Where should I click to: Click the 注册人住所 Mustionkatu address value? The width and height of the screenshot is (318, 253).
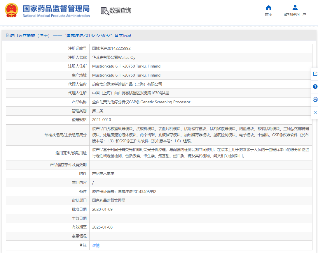point(126,66)
